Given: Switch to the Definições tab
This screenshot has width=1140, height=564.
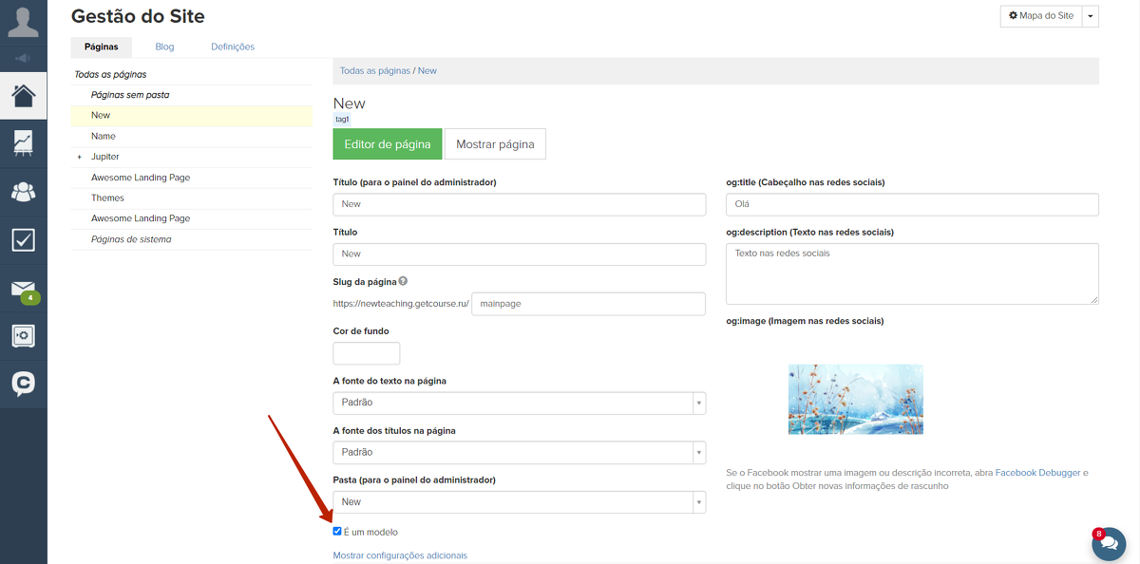Looking at the screenshot, I should click(x=233, y=47).
